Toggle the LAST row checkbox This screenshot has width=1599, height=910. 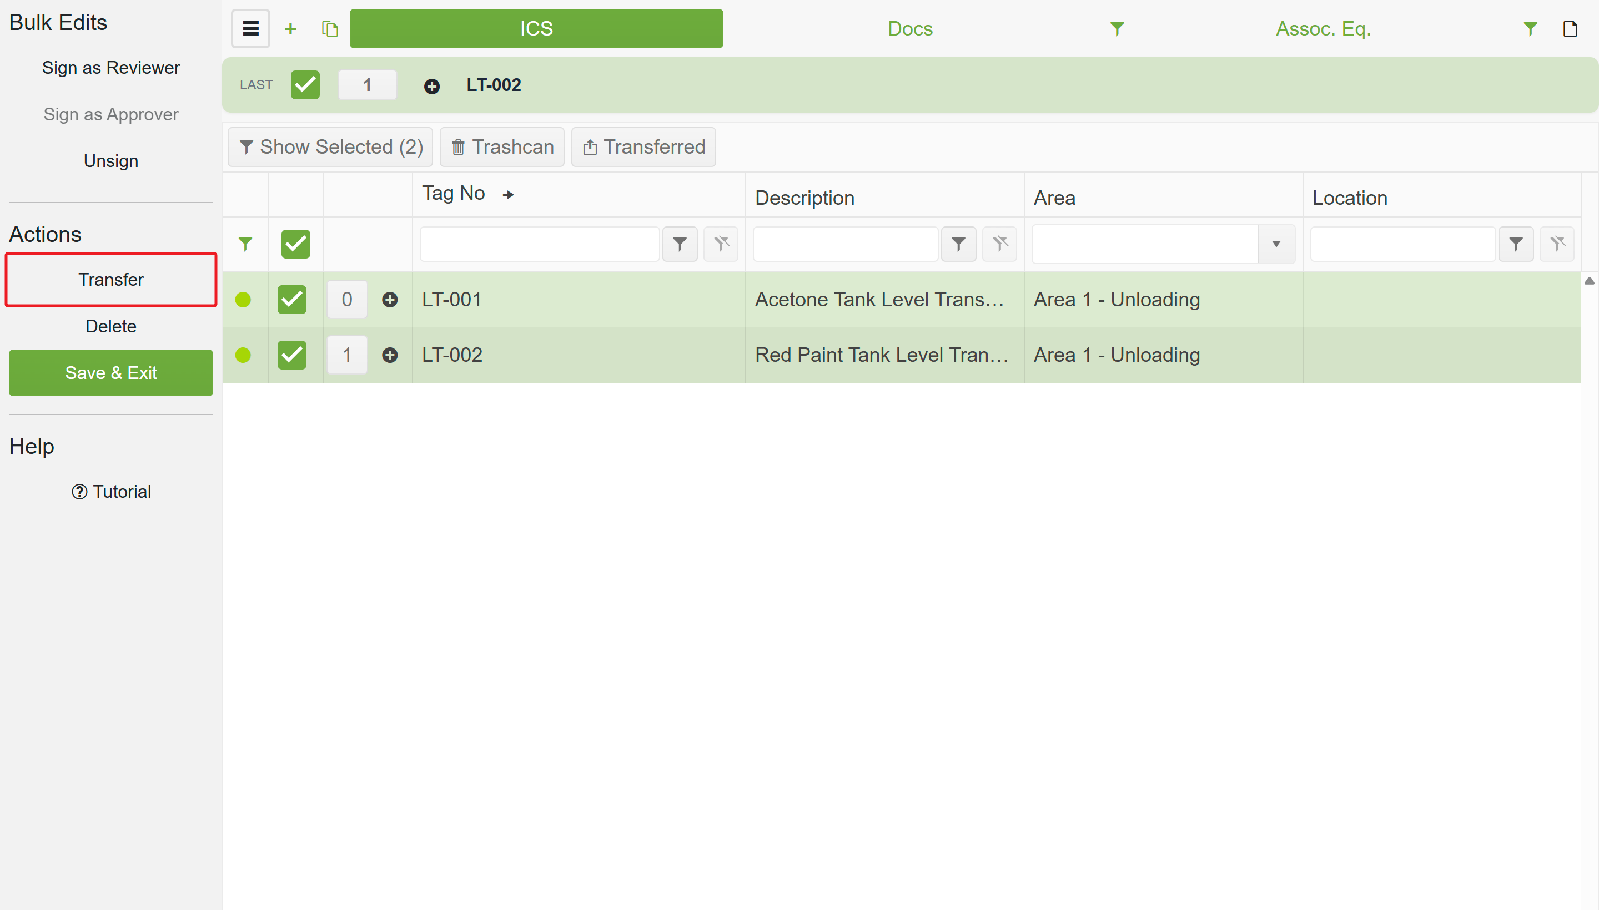pos(305,85)
